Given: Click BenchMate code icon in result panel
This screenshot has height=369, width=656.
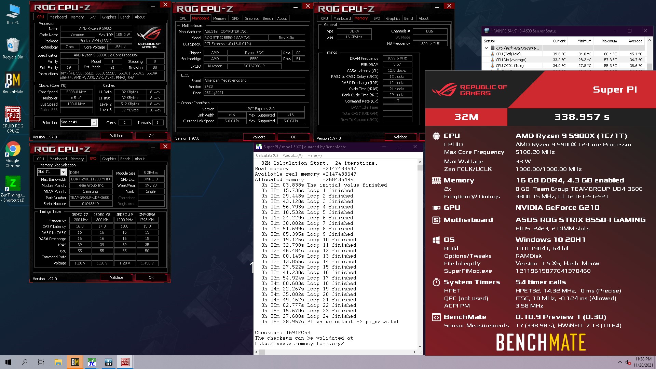Looking at the screenshot, I should click(x=436, y=317).
